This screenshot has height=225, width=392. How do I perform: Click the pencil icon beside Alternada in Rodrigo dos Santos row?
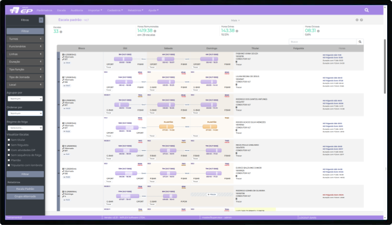pos(63,103)
